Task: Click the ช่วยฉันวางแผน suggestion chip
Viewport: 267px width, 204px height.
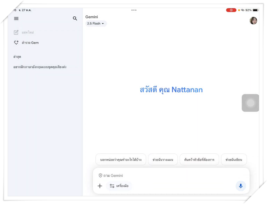Action: coord(163,160)
